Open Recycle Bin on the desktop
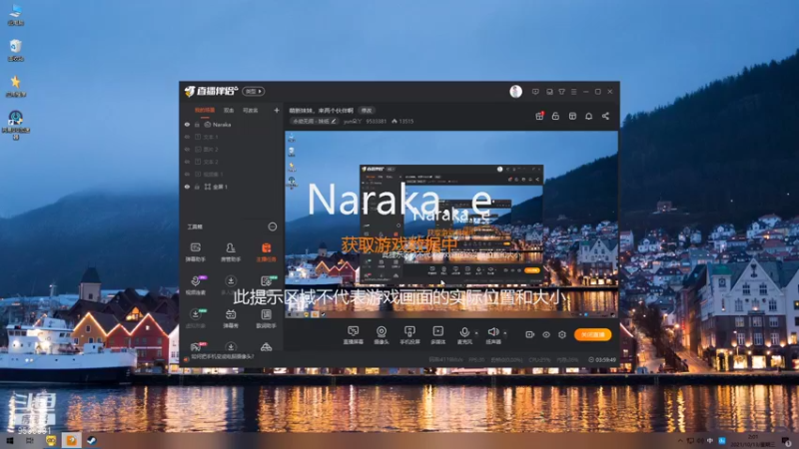799x449 pixels. 15,50
